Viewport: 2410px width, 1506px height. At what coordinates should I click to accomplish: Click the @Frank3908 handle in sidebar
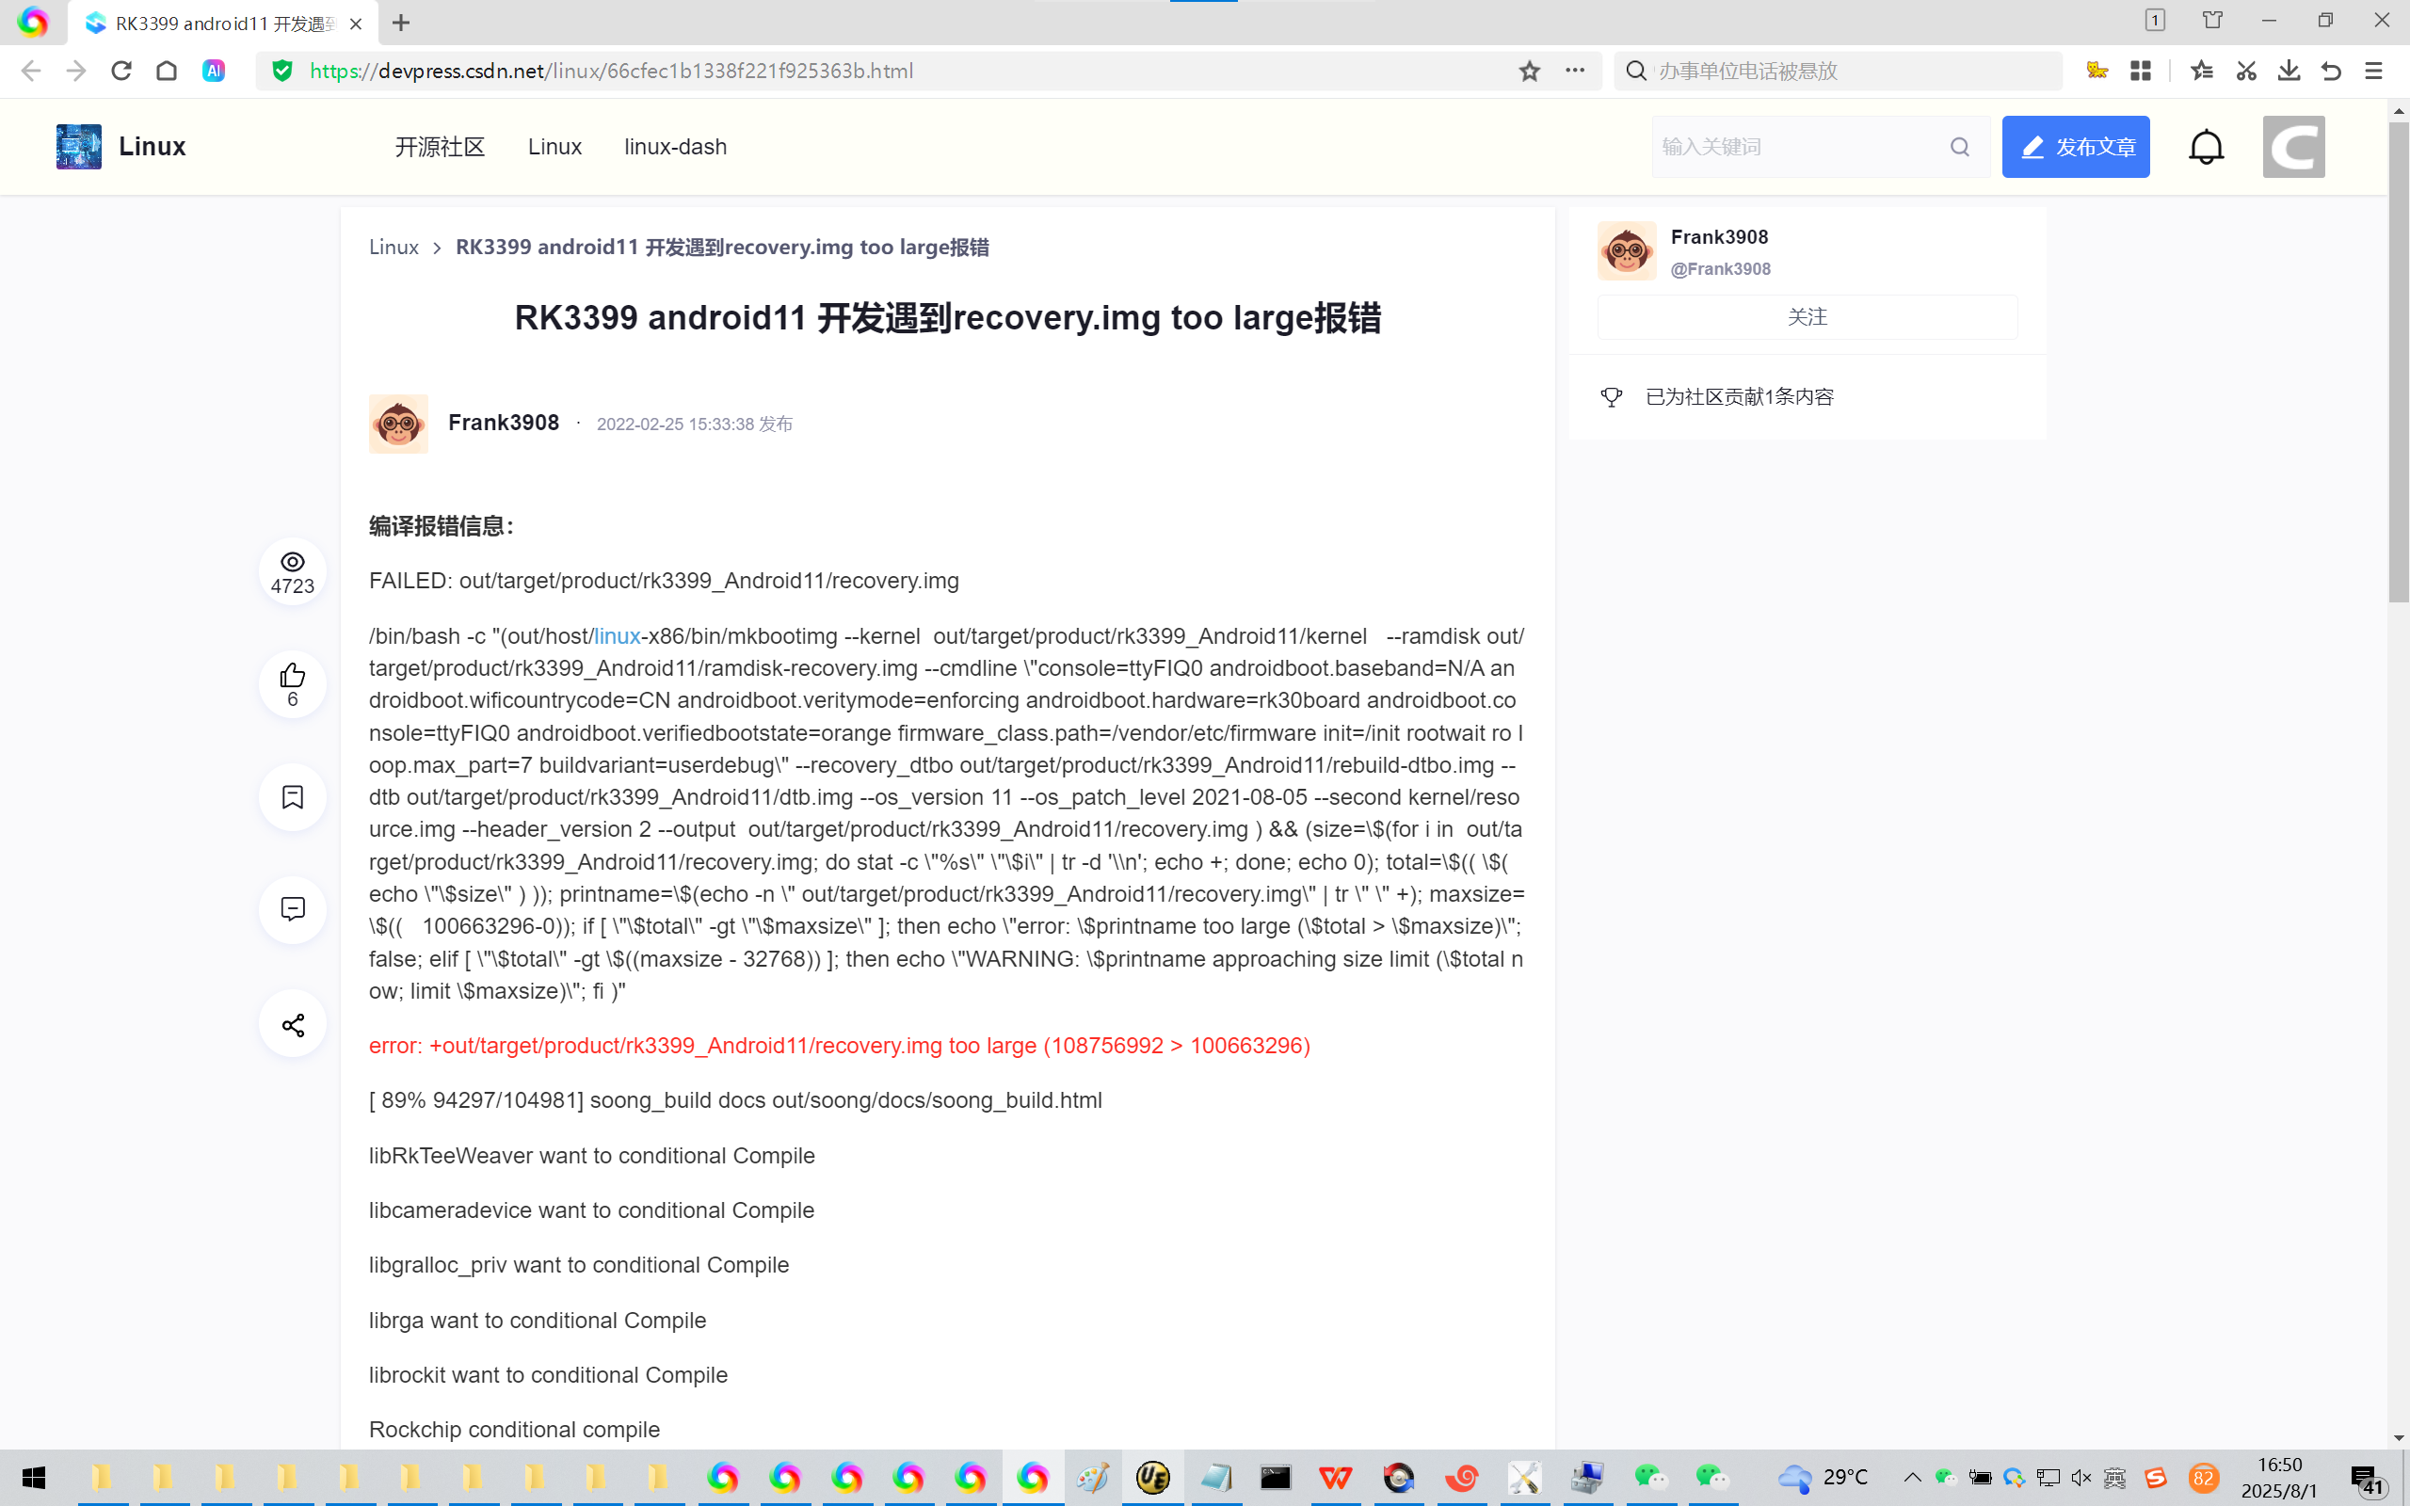click(x=1720, y=269)
